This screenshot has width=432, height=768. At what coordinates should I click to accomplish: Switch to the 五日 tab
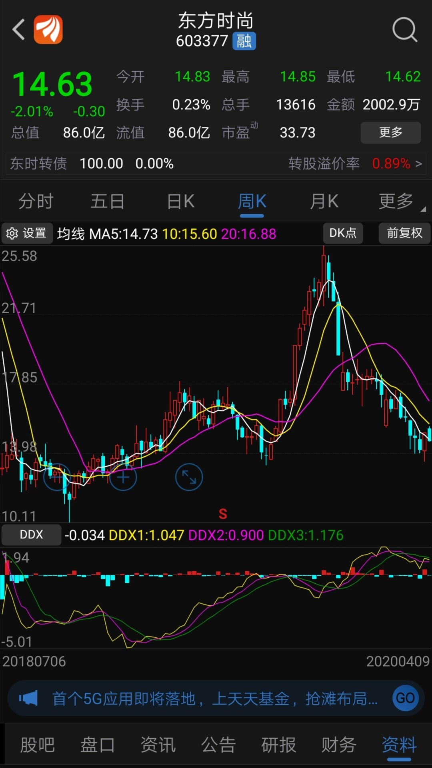pyautogui.click(x=107, y=201)
